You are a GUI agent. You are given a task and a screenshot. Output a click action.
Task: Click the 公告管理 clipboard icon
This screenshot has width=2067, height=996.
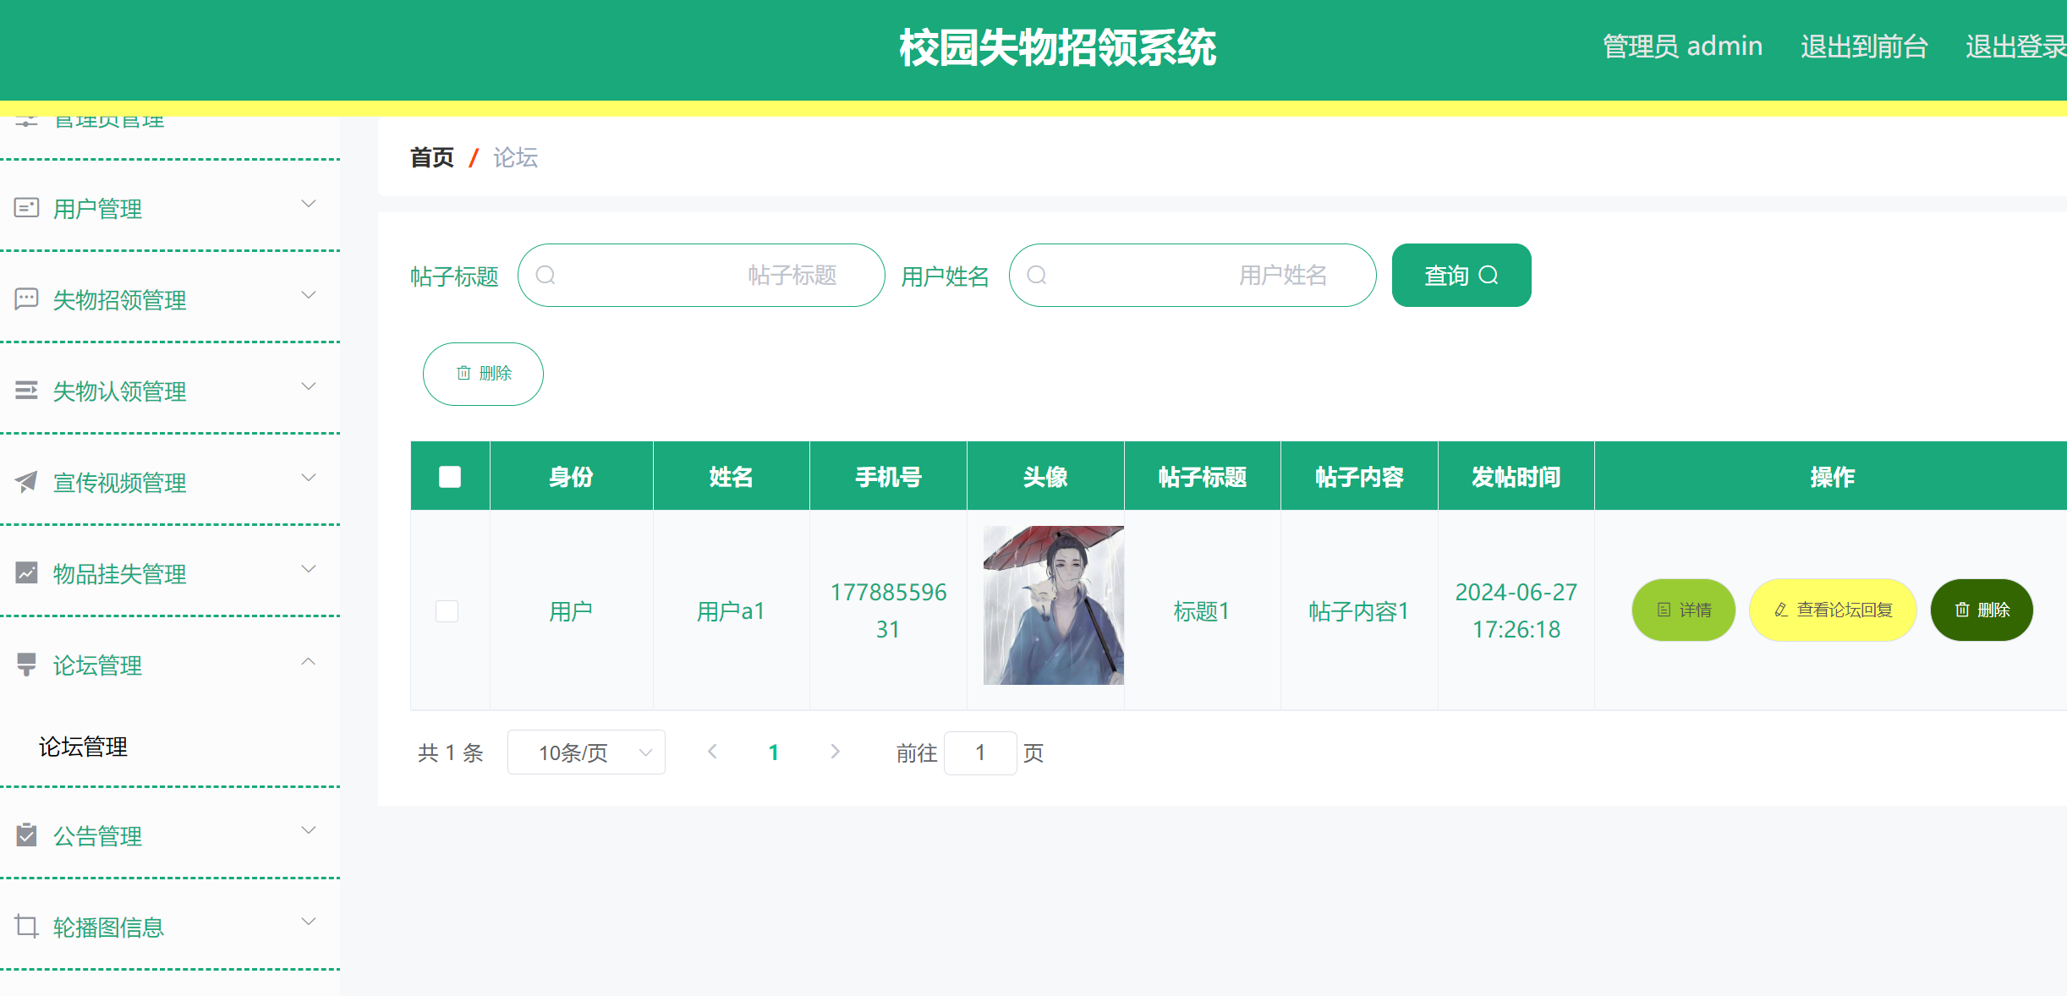27,835
